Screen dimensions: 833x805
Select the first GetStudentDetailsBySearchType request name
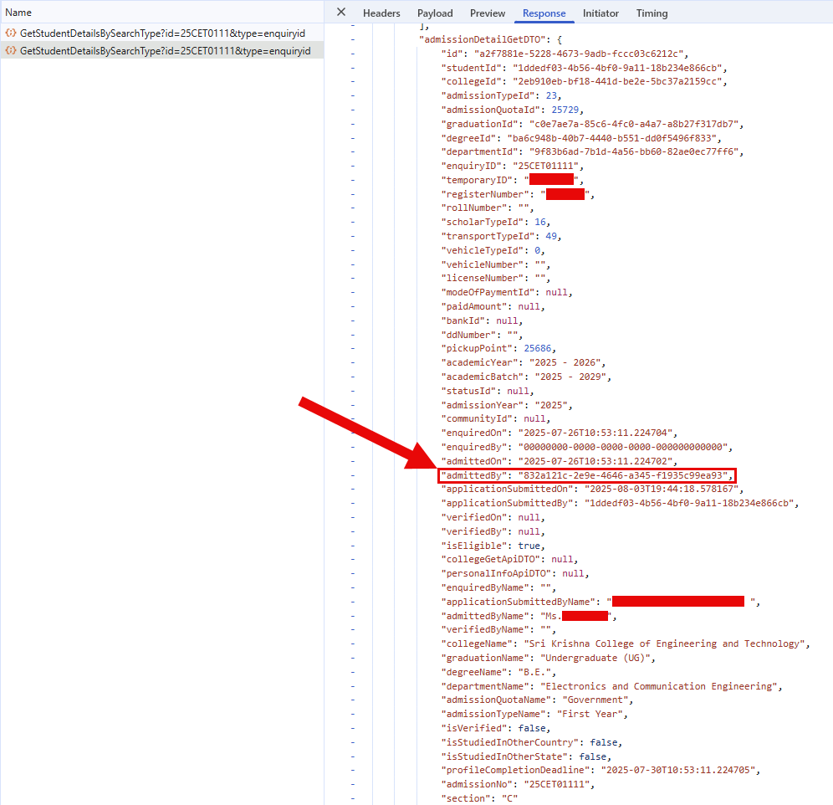click(165, 33)
